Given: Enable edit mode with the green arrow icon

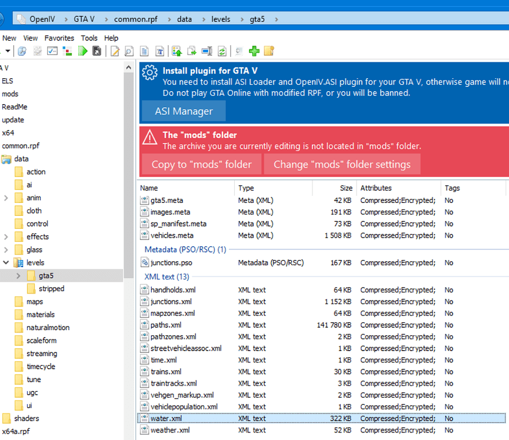Looking at the screenshot, I should point(82,51).
